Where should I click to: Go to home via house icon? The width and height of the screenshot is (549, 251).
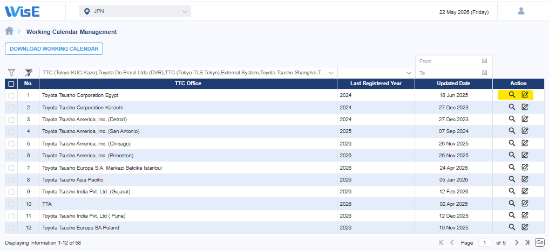9,31
